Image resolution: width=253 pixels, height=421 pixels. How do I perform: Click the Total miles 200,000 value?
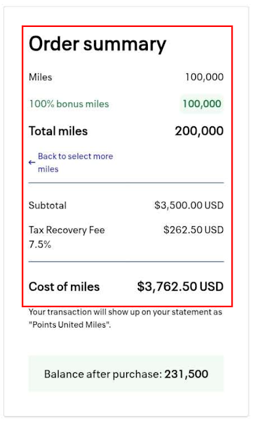pyautogui.click(x=199, y=131)
